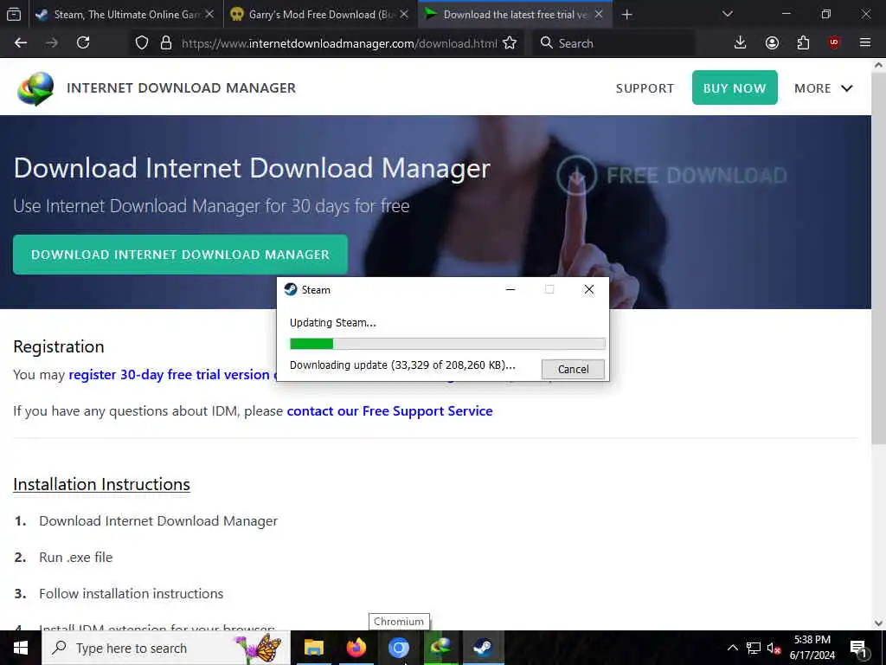Image resolution: width=886 pixels, height=665 pixels.
Task: Click the browser Forward arrow
Action: coord(51,43)
